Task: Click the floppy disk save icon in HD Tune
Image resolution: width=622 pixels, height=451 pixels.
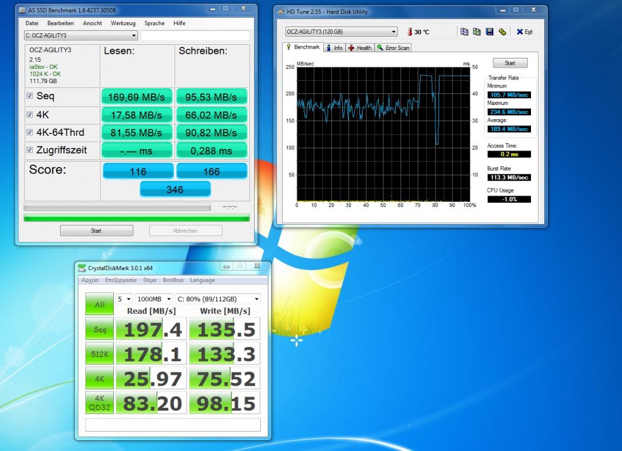Action: 489,32
